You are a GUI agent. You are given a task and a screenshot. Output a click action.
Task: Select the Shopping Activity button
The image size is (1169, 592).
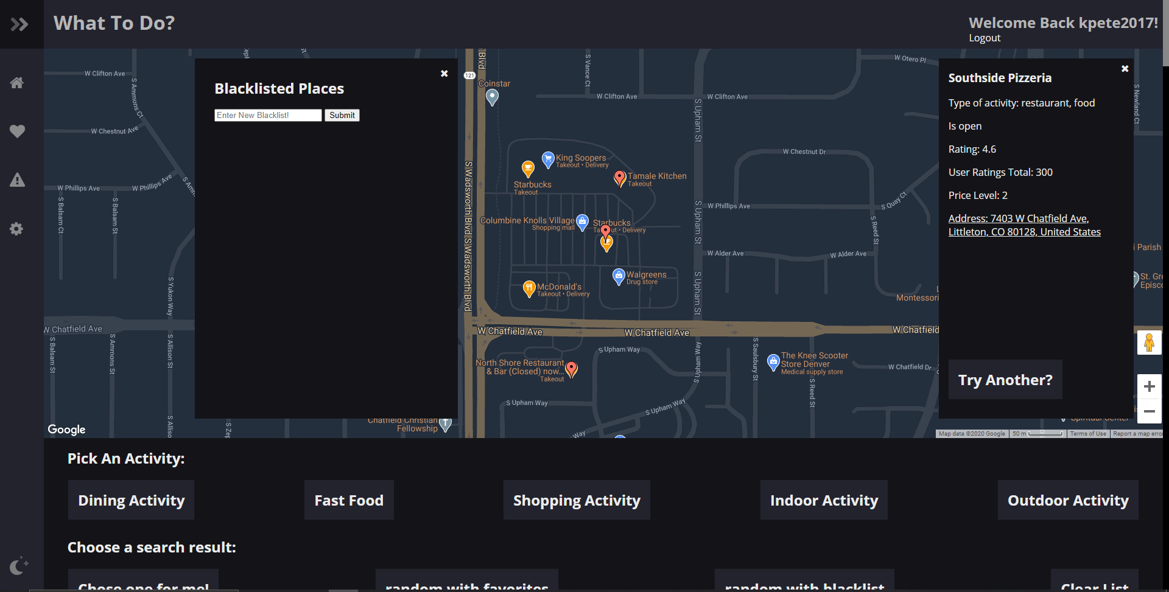pyautogui.click(x=577, y=500)
